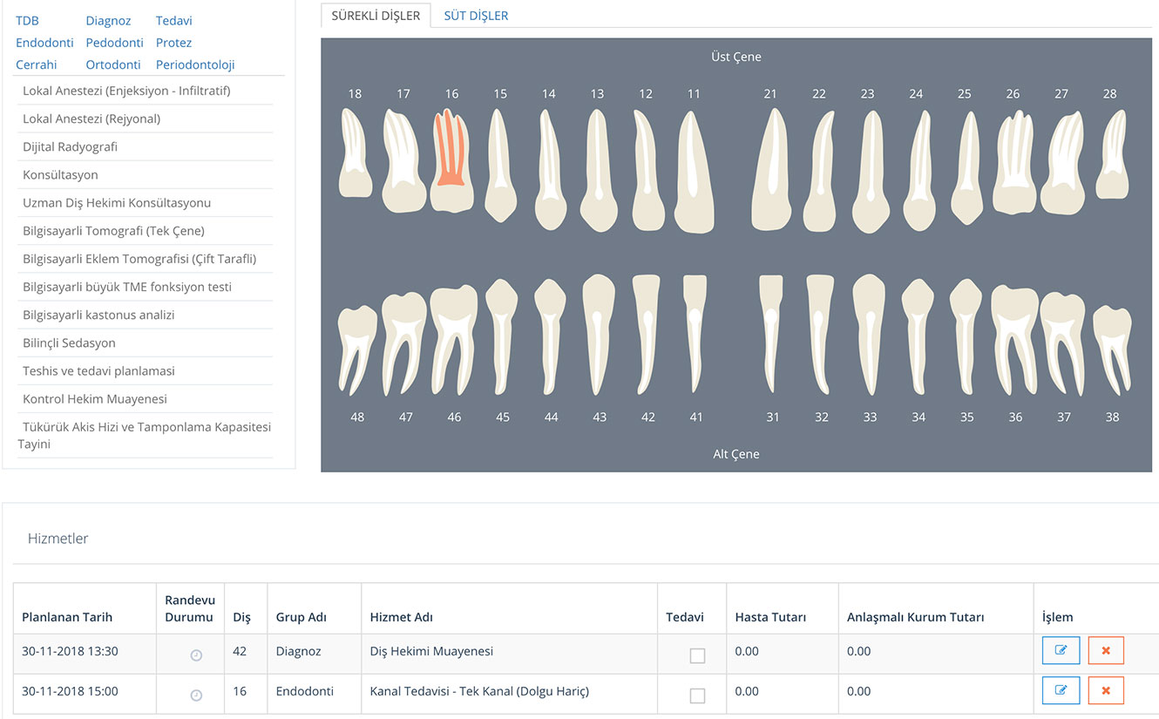Select lower canine tooth 33
The width and height of the screenshot is (1159, 719).
(869, 336)
